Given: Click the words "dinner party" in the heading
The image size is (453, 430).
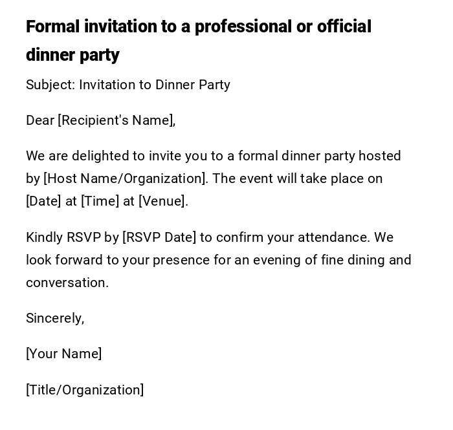Looking at the screenshot, I should (72, 55).
